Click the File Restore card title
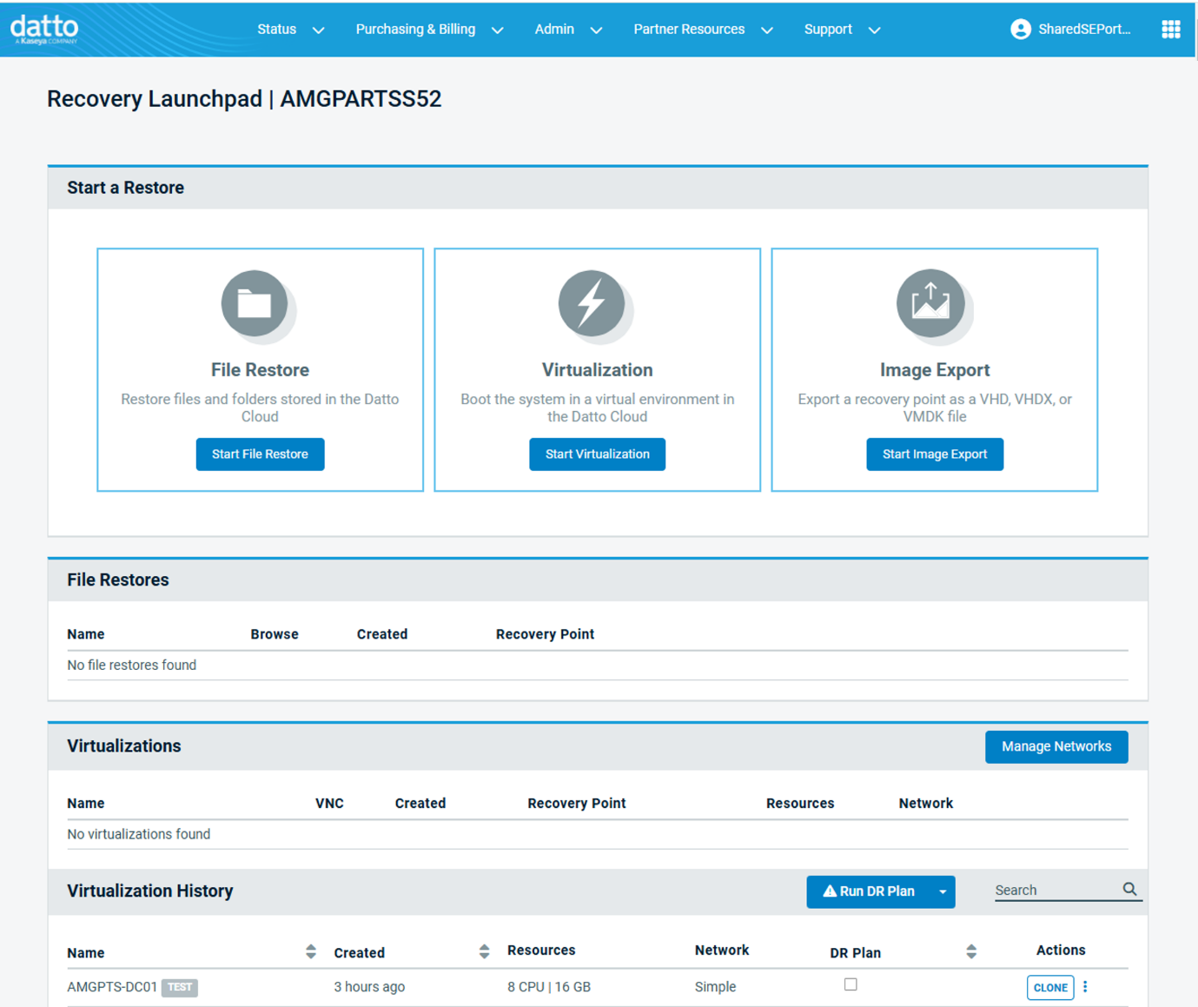This screenshot has width=1198, height=1007. point(260,370)
